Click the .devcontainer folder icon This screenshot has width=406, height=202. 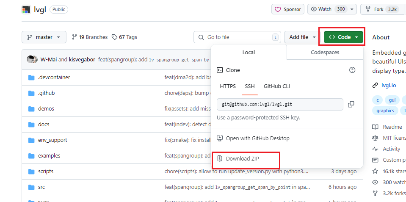[x=31, y=77]
